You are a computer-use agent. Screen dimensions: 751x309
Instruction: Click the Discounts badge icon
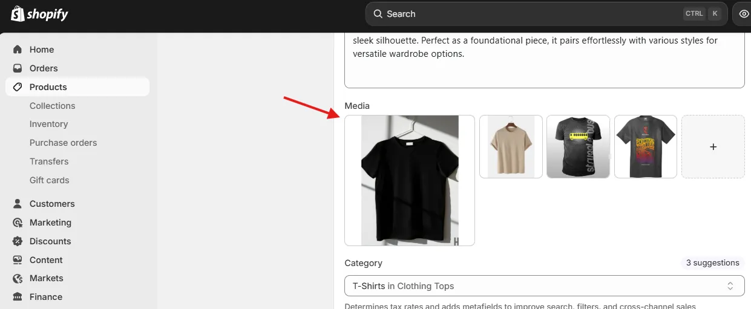(x=18, y=241)
